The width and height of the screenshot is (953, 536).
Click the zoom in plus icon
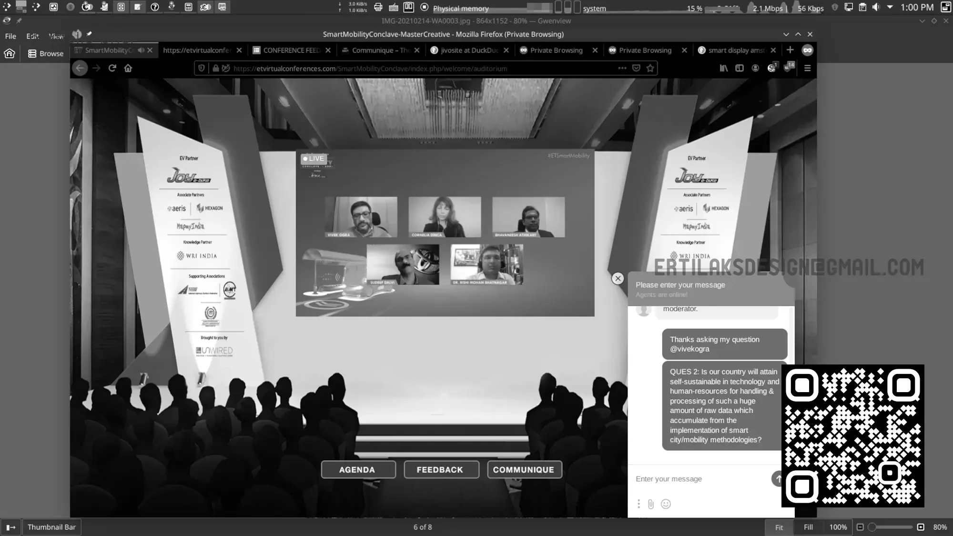point(921,527)
